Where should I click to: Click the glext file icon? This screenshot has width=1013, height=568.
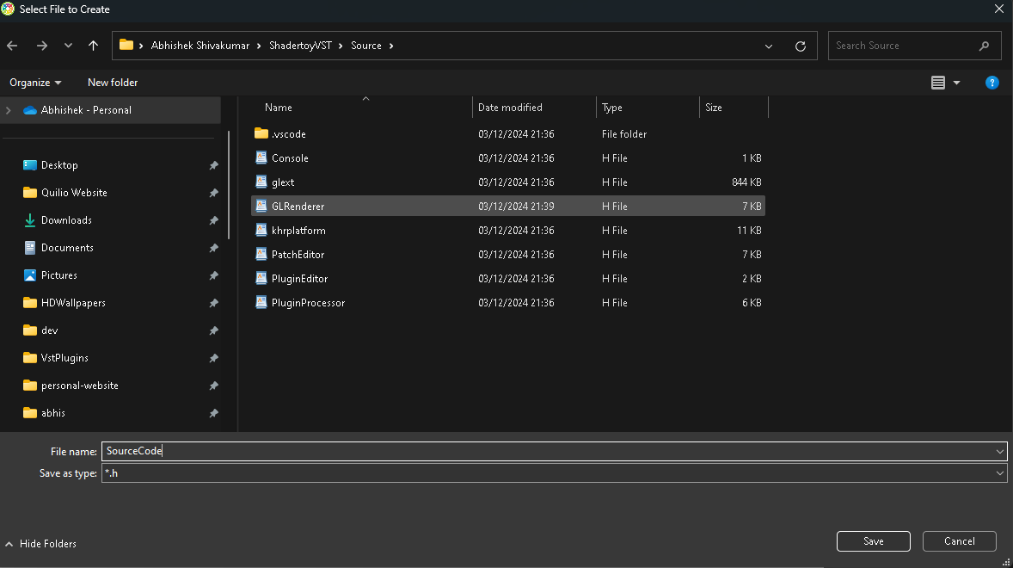pos(261,182)
